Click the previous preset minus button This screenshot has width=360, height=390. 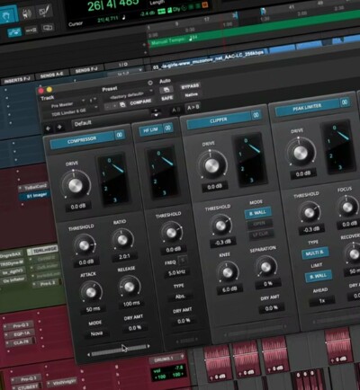[108, 107]
